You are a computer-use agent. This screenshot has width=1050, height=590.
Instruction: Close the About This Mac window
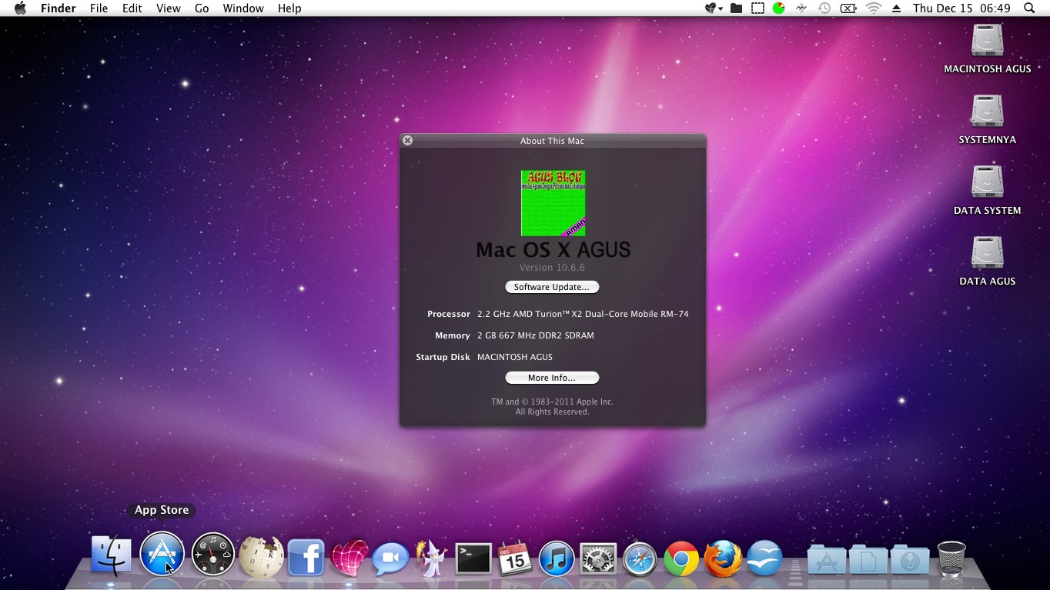[408, 141]
